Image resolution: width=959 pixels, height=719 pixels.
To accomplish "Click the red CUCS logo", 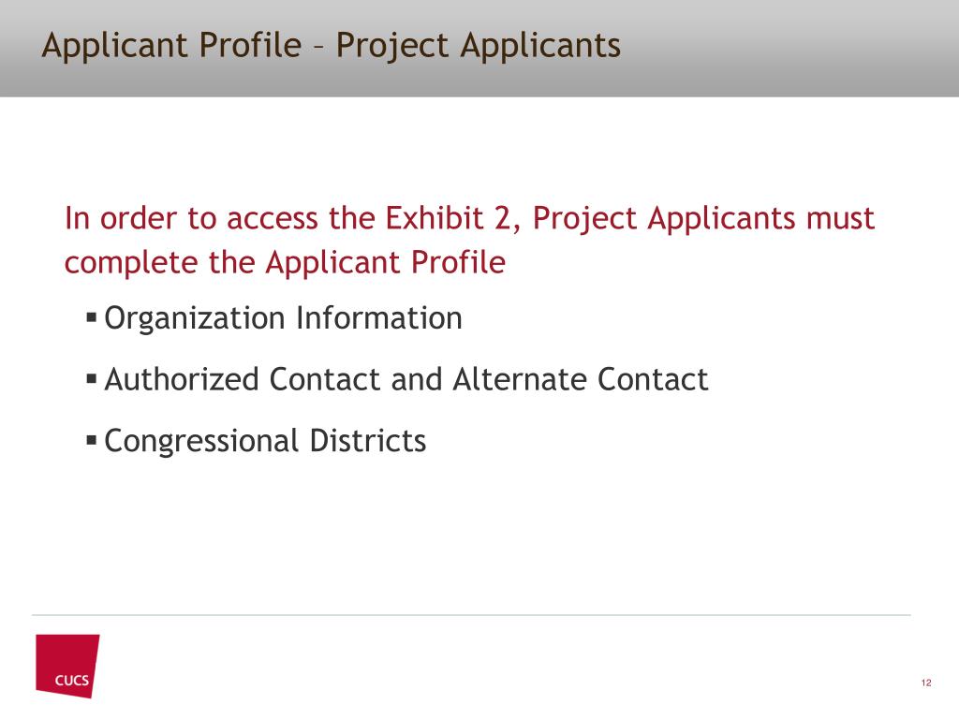I will pyautogui.click(x=67, y=666).
